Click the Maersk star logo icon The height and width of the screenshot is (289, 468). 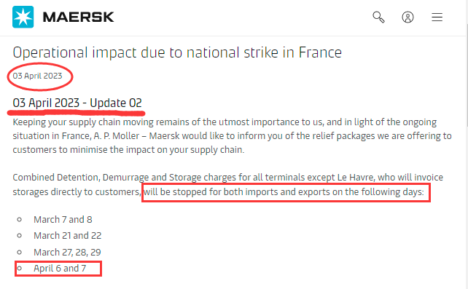[23, 17]
